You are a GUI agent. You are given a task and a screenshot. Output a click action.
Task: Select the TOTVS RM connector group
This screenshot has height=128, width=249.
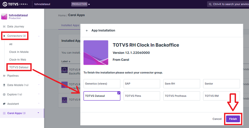[221, 96]
